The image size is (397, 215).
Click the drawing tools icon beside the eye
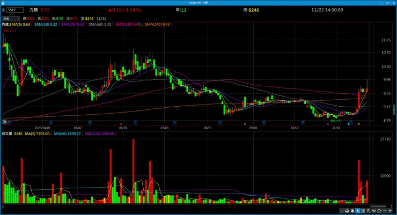[369, 211]
